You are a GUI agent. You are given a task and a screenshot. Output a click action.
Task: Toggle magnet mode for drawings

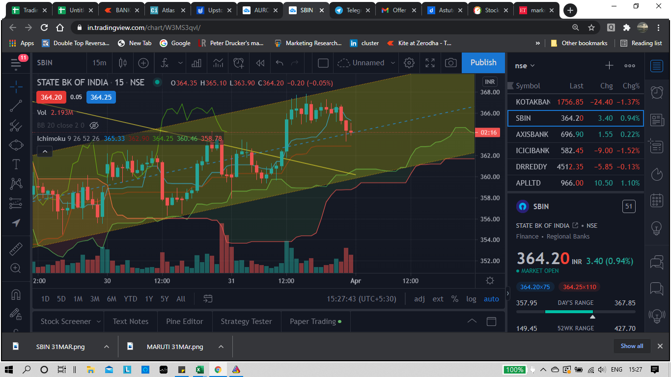pos(16,294)
